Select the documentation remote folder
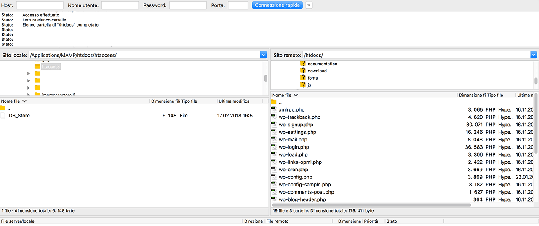This screenshot has width=539, height=226. tap(323, 64)
